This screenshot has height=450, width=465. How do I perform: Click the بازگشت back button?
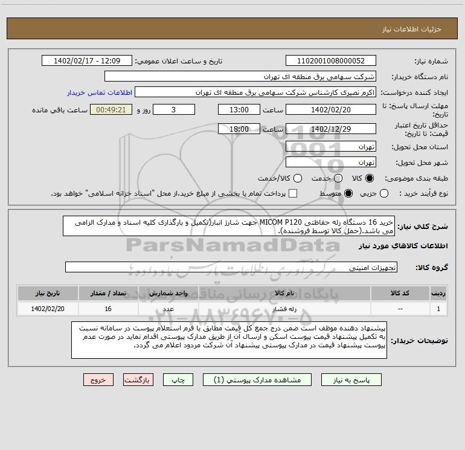click(x=138, y=380)
